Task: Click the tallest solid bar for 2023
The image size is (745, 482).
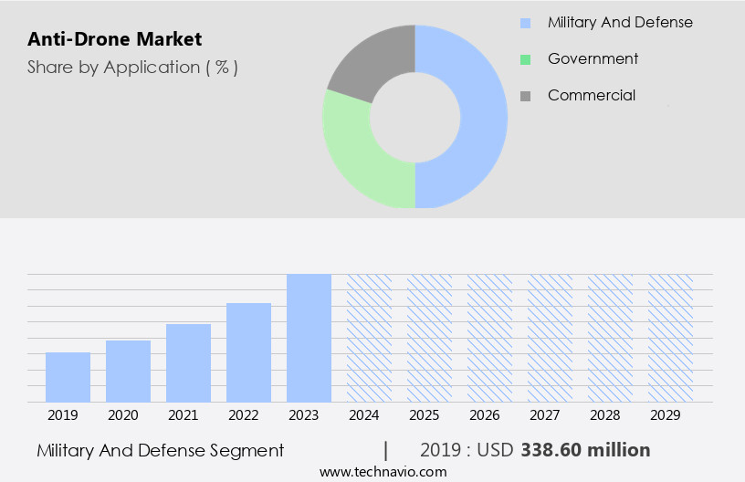Action: pyautogui.click(x=309, y=338)
